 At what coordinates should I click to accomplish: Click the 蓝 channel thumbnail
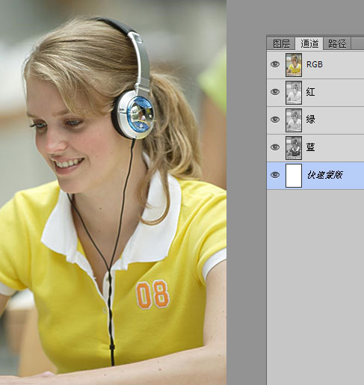pyautogui.click(x=294, y=148)
